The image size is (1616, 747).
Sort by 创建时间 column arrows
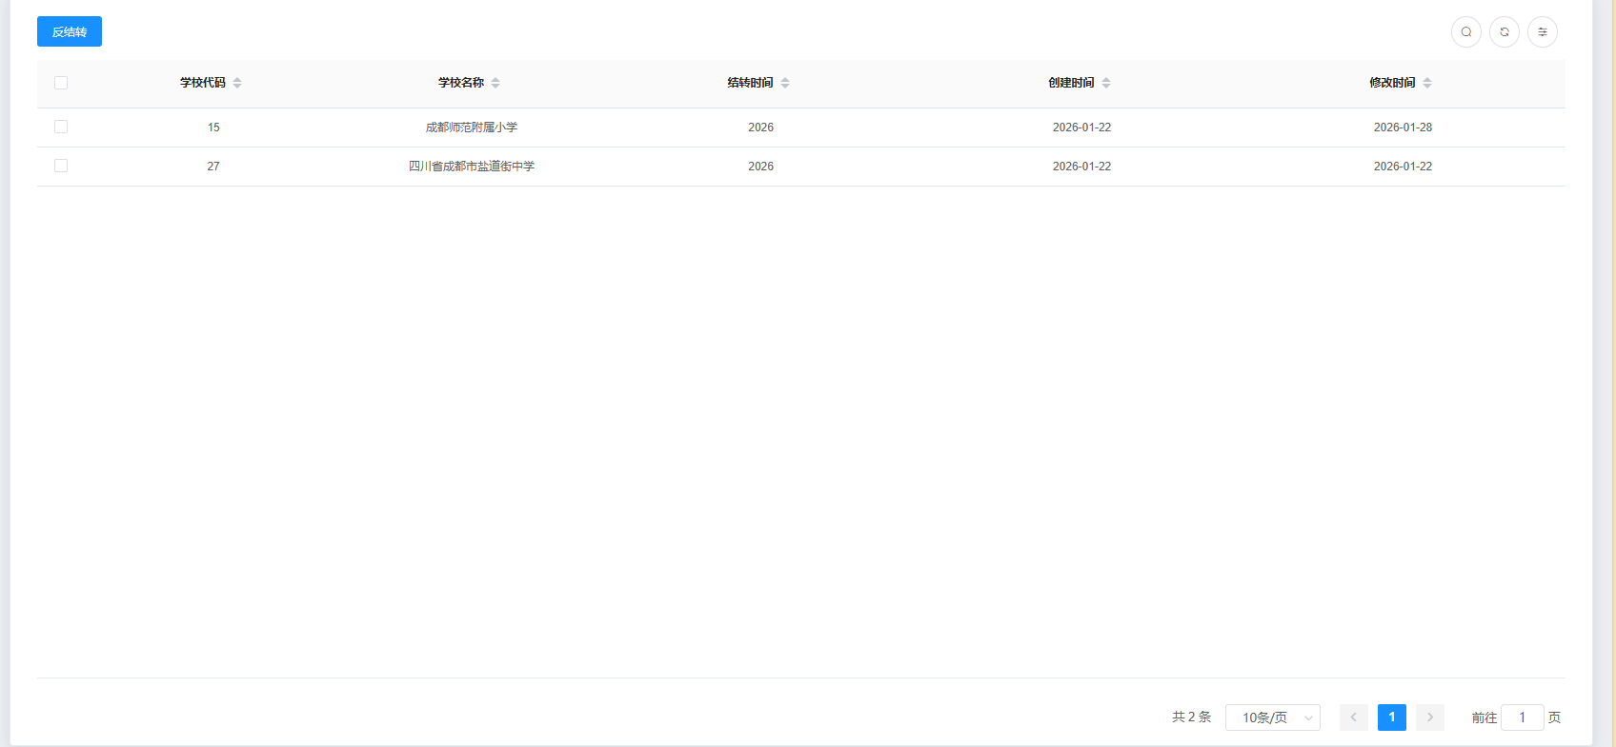click(1106, 83)
